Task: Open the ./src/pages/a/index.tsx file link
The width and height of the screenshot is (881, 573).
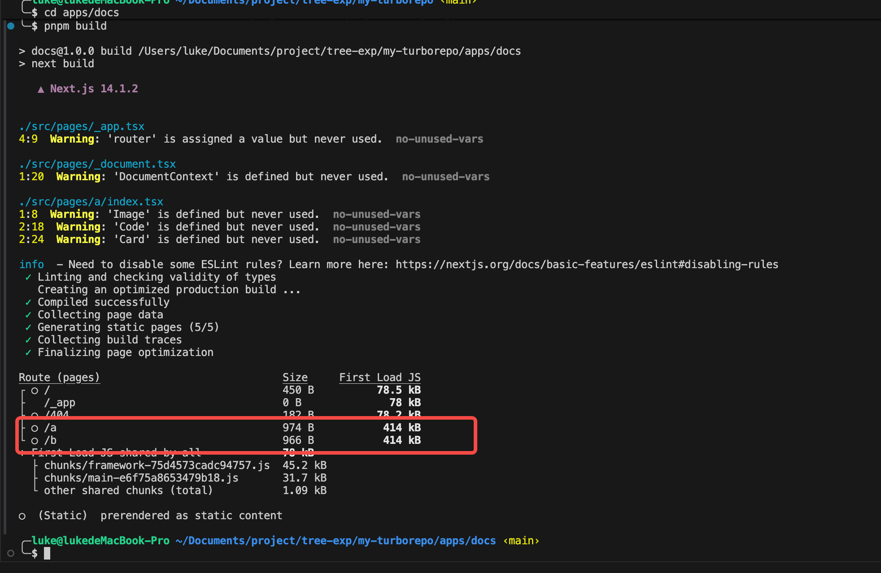Action: (x=91, y=202)
